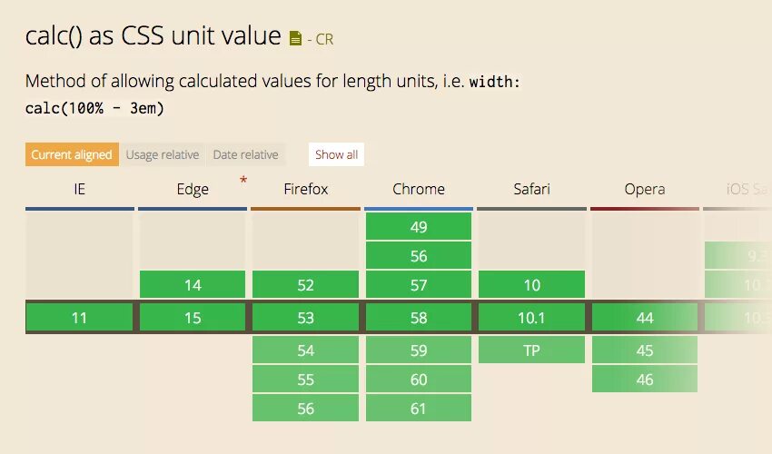Image resolution: width=772 pixels, height=454 pixels.
Task: Click the calc(100% - 3em) code example
Action: [x=94, y=108]
